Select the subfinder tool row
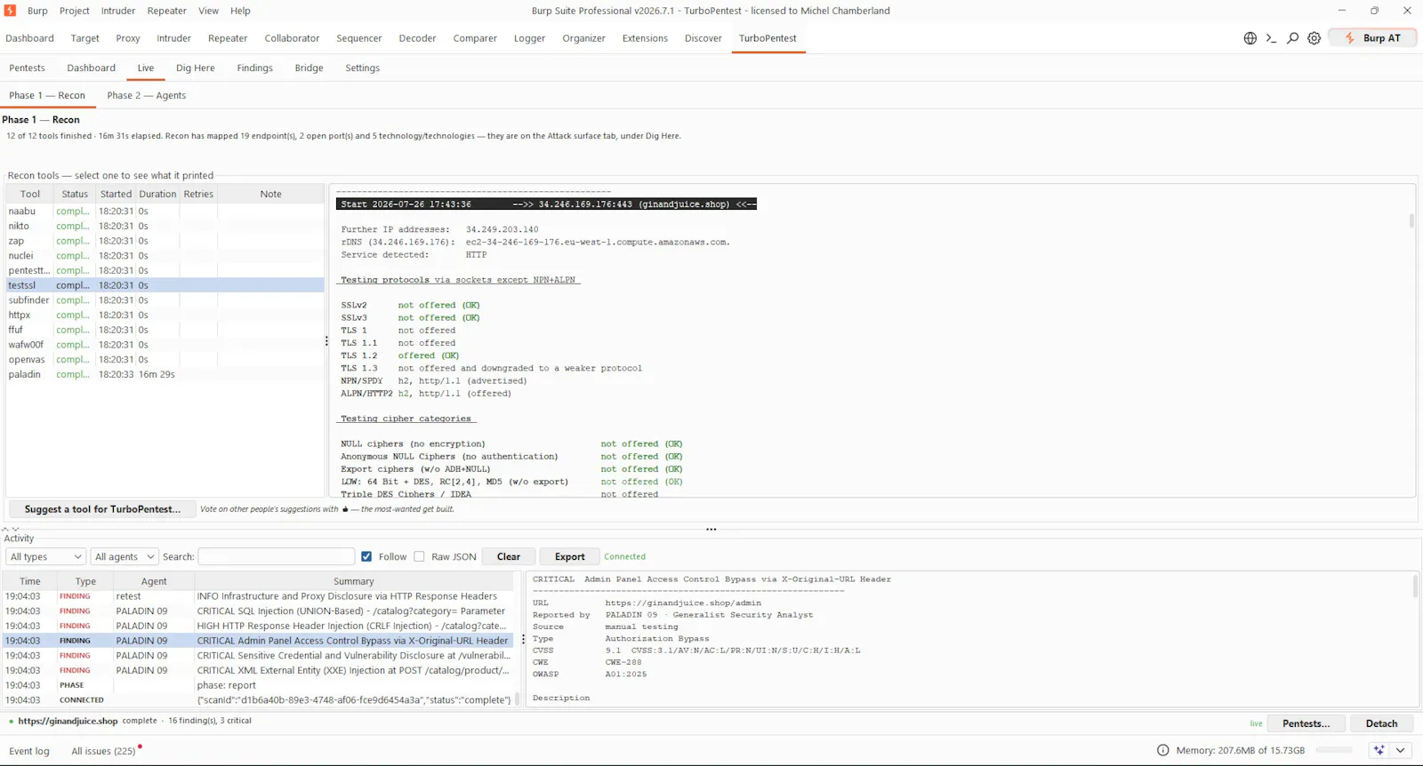The width and height of the screenshot is (1423, 766). pos(165,300)
